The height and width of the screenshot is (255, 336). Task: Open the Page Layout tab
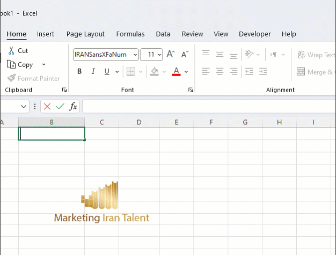pyautogui.click(x=85, y=34)
